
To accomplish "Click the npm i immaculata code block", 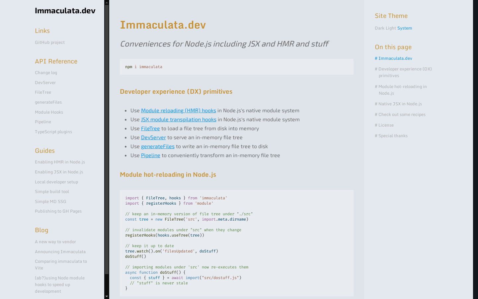I will tap(237, 67).
